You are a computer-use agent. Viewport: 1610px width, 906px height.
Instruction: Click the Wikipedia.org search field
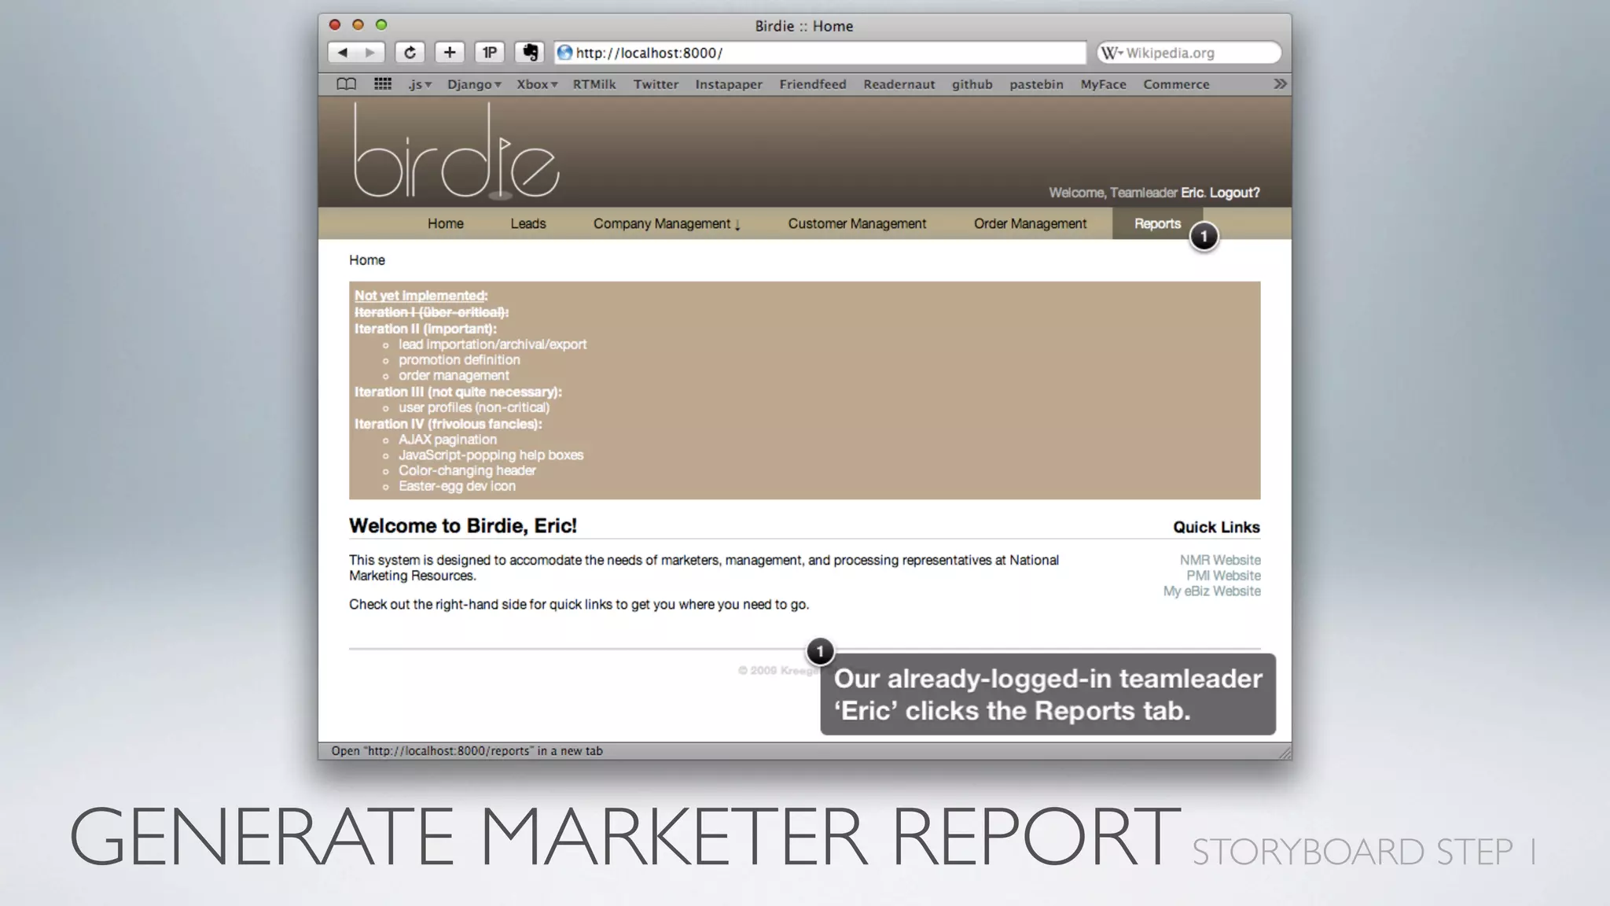[x=1189, y=53]
